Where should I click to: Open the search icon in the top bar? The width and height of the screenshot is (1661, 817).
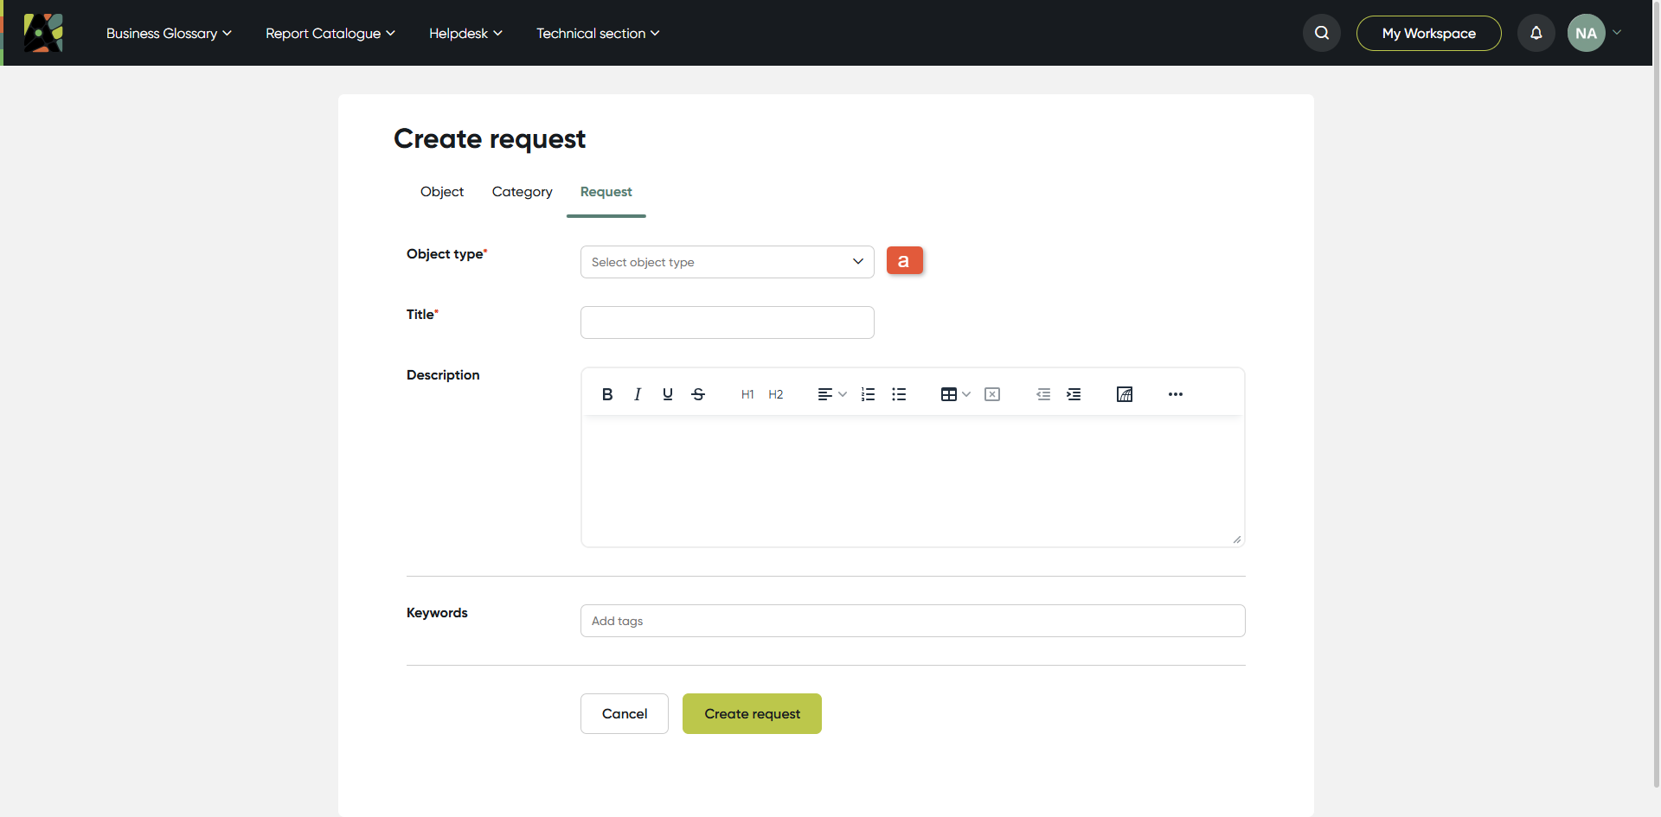click(1322, 33)
